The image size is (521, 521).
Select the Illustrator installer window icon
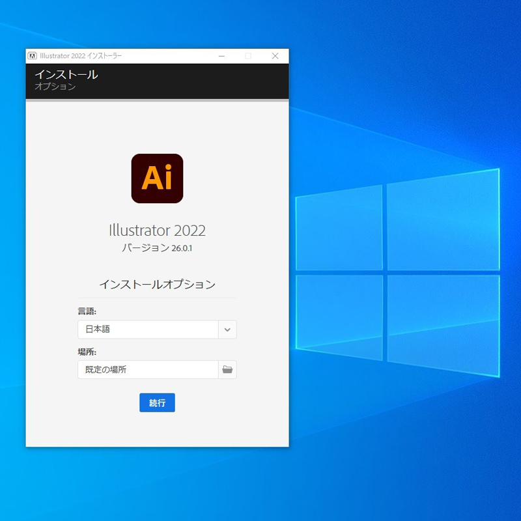pos(33,56)
